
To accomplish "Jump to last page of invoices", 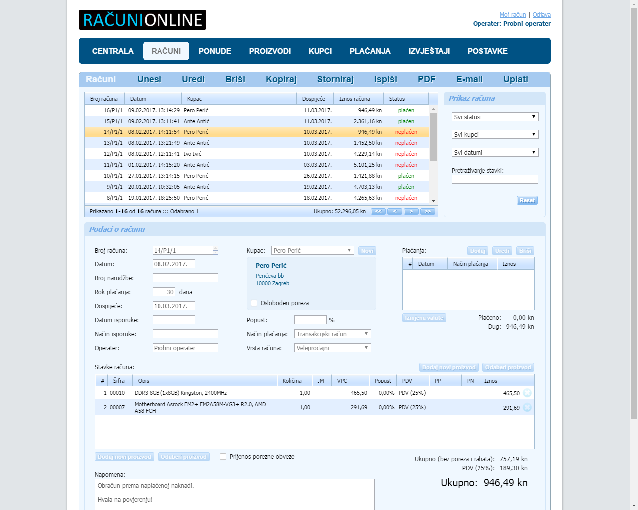I will pyautogui.click(x=427, y=211).
